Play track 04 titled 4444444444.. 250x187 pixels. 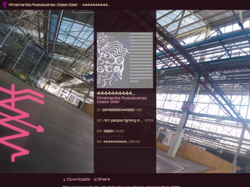[116, 142]
